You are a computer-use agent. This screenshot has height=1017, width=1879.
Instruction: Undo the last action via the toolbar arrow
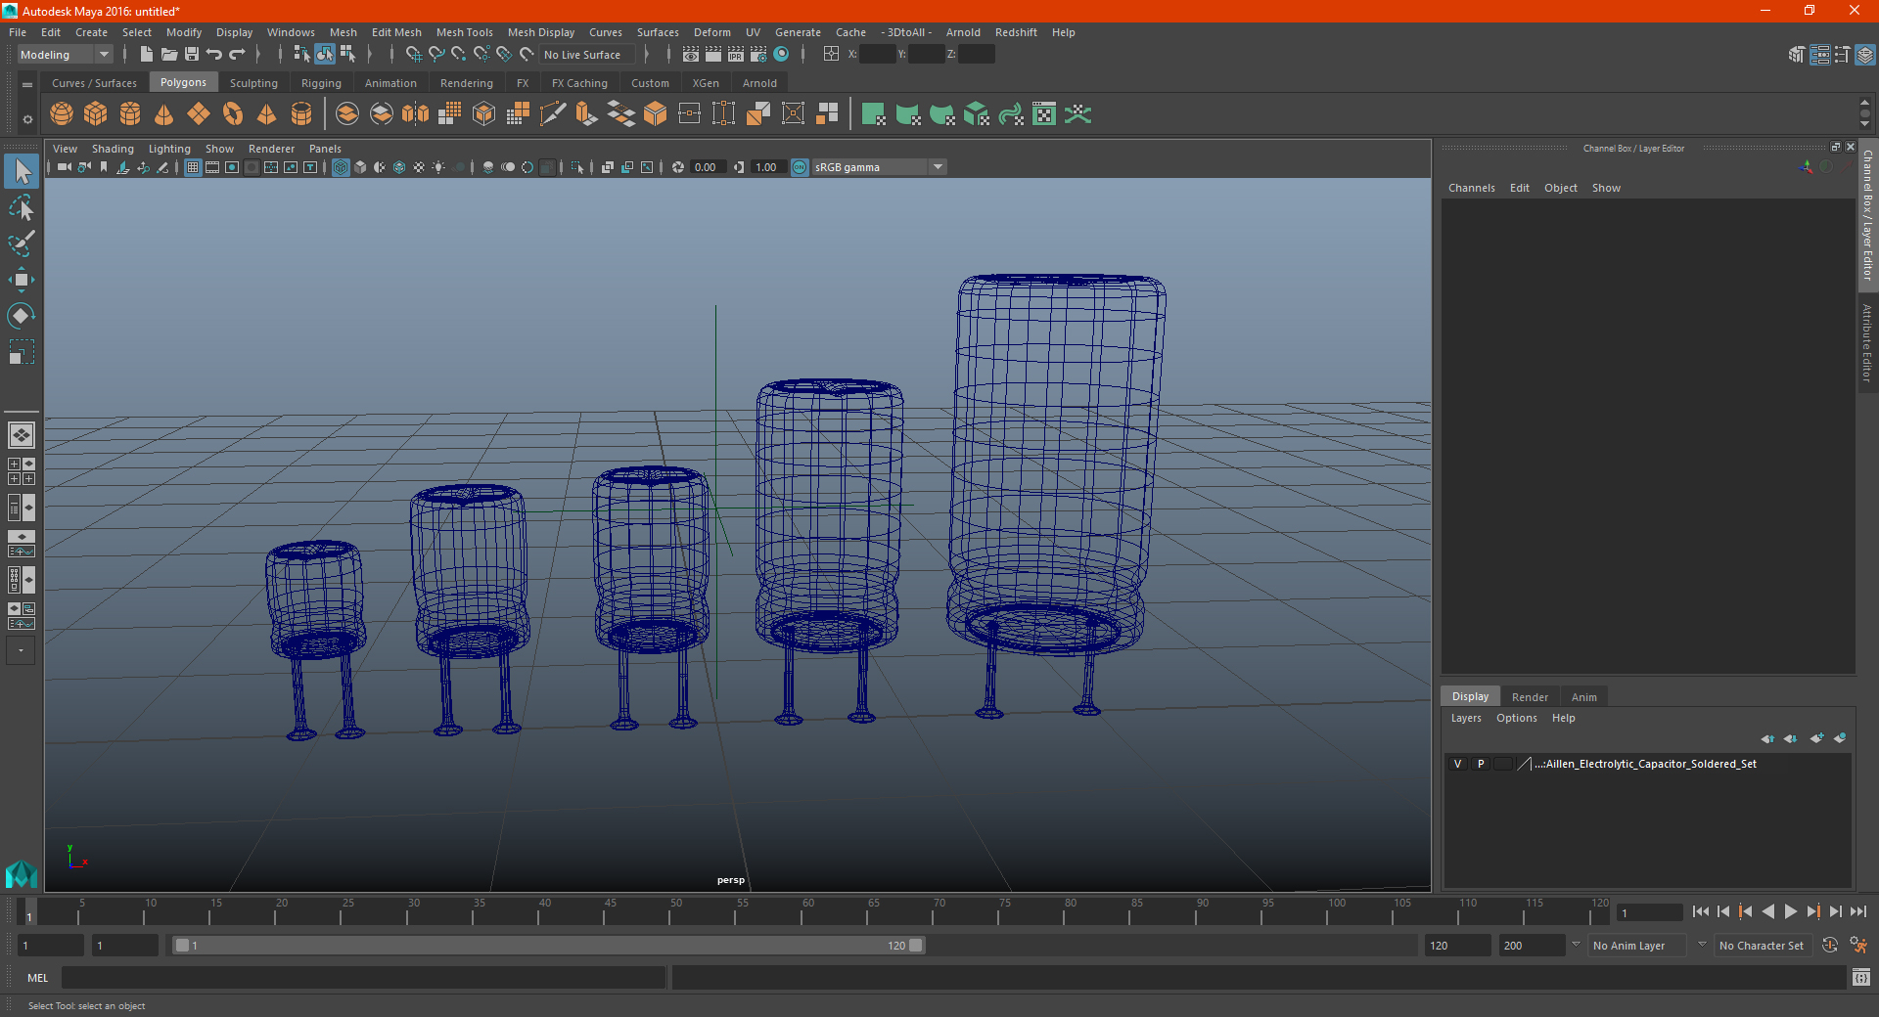click(214, 55)
